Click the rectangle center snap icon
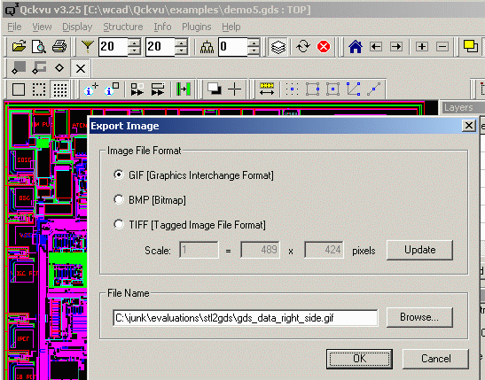Screen dimensions: 485x380 pos(332,89)
